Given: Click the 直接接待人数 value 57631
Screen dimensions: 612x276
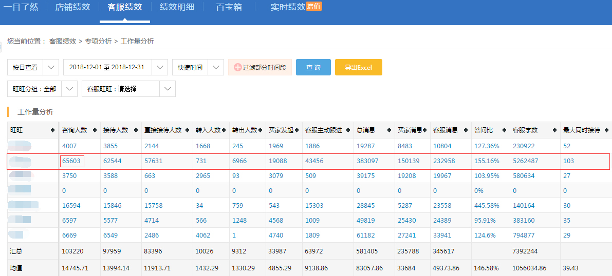Looking at the screenshot, I should (x=153, y=161).
